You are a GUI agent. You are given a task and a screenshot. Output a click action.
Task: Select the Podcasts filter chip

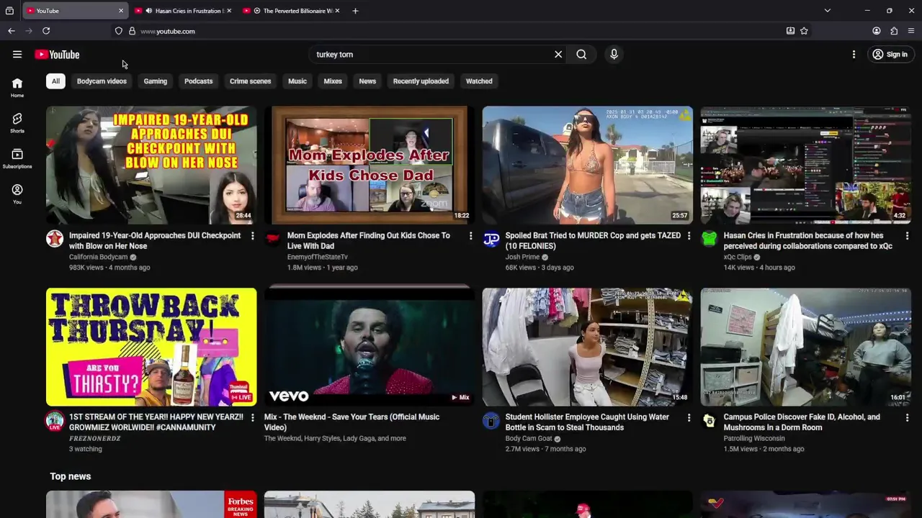(x=198, y=81)
